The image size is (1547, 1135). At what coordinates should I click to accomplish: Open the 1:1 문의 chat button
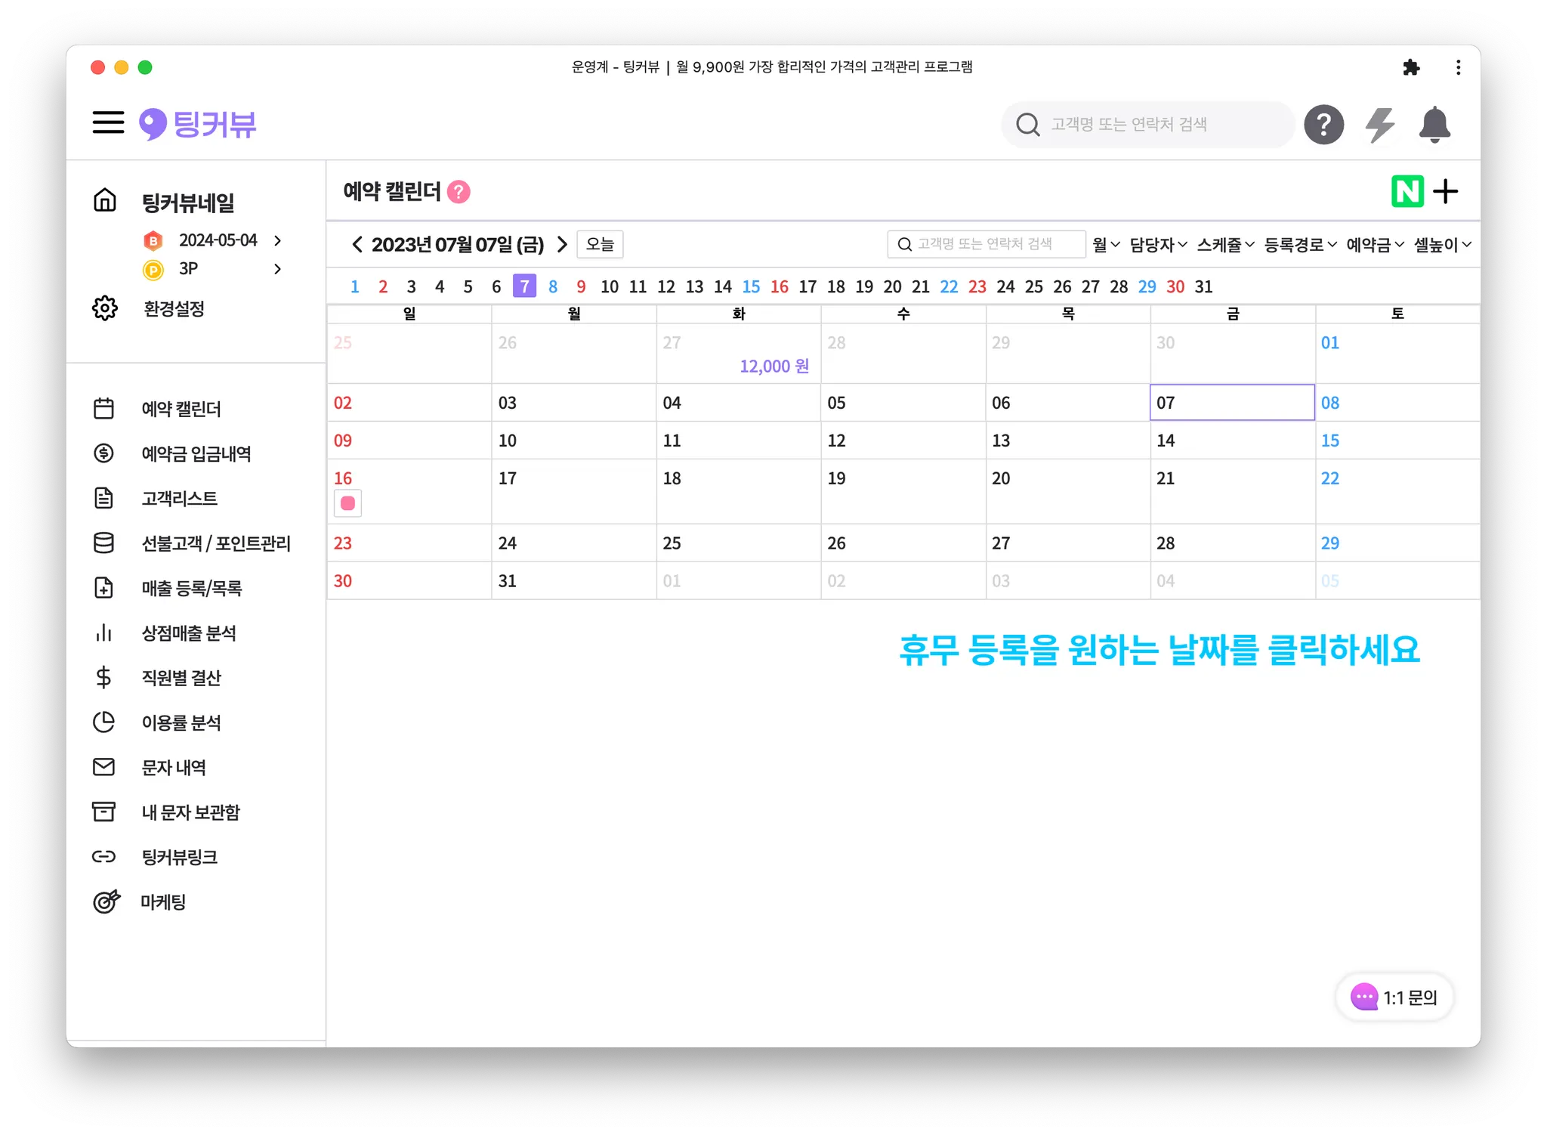[1394, 997]
